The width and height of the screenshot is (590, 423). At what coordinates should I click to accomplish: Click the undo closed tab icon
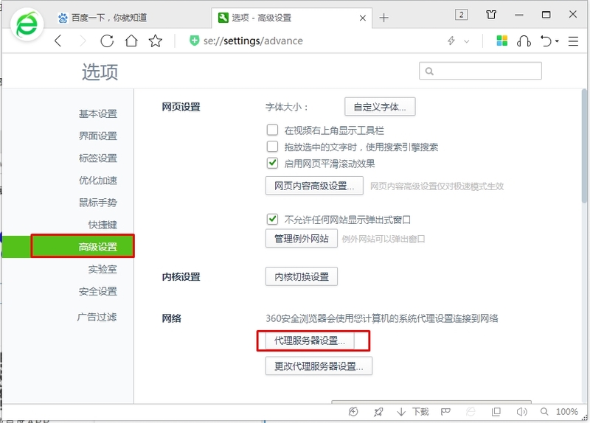(546, 41)
